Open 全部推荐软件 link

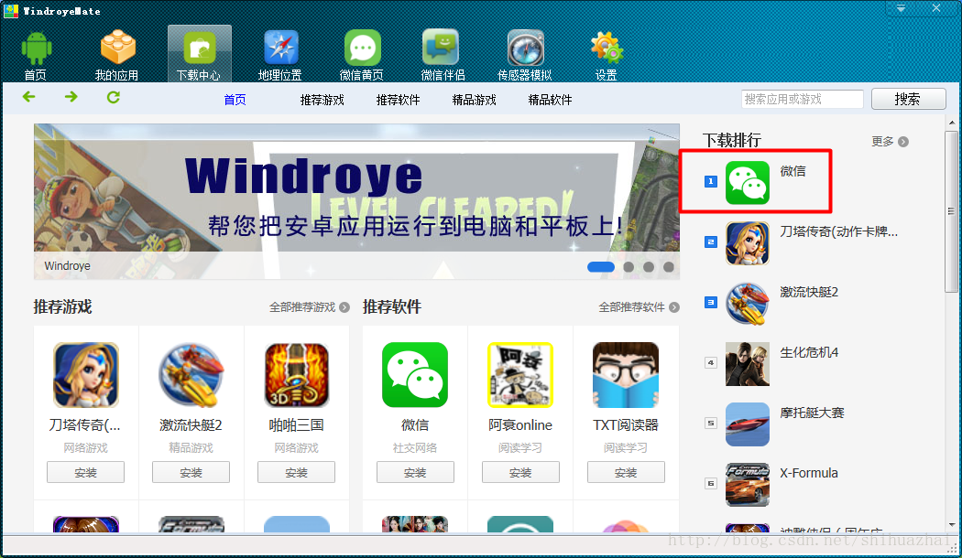[639, 306]
